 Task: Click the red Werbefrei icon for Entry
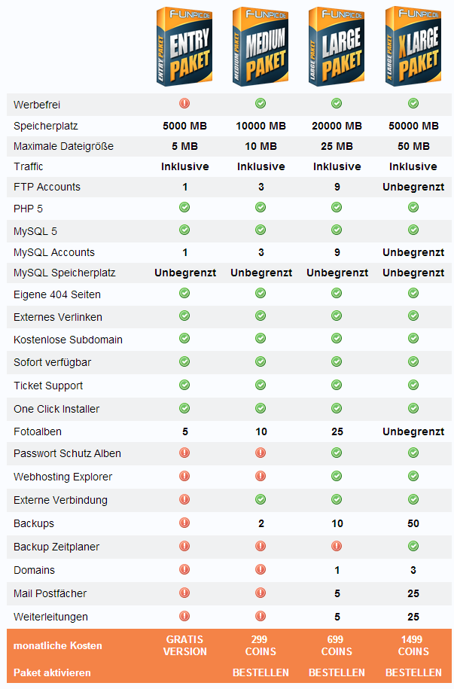coord(184,103)
